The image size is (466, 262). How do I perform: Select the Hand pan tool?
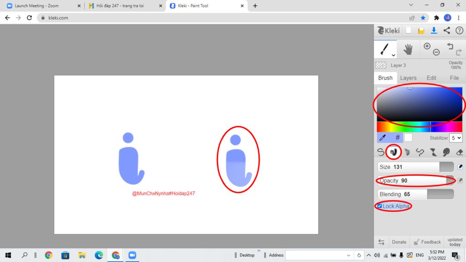[408, 49]
